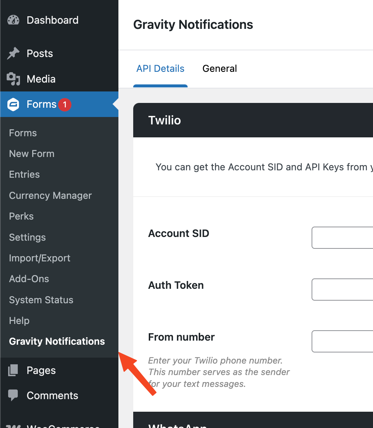Click the Media camera icon
This screenshot has height=428, width=373.
coord(13,79)
